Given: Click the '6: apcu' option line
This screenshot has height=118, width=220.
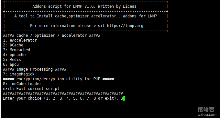Looking at the screenshot, I should click(x=11, y=64).
